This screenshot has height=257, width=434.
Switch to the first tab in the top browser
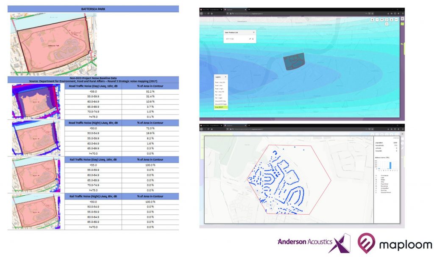click(212, 10)
